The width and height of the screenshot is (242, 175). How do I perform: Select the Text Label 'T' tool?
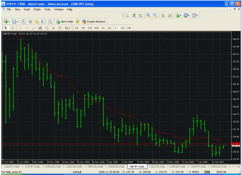(x=60, y=28)
